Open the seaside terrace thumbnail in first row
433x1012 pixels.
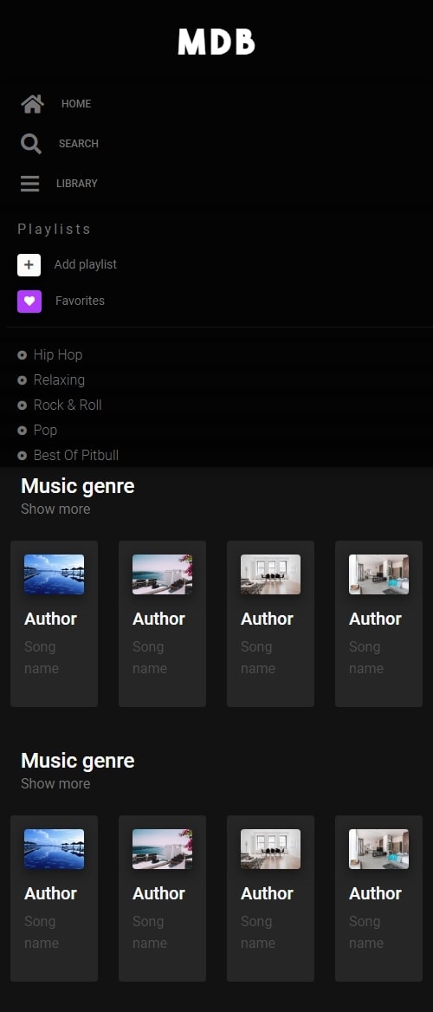point(163,574)
